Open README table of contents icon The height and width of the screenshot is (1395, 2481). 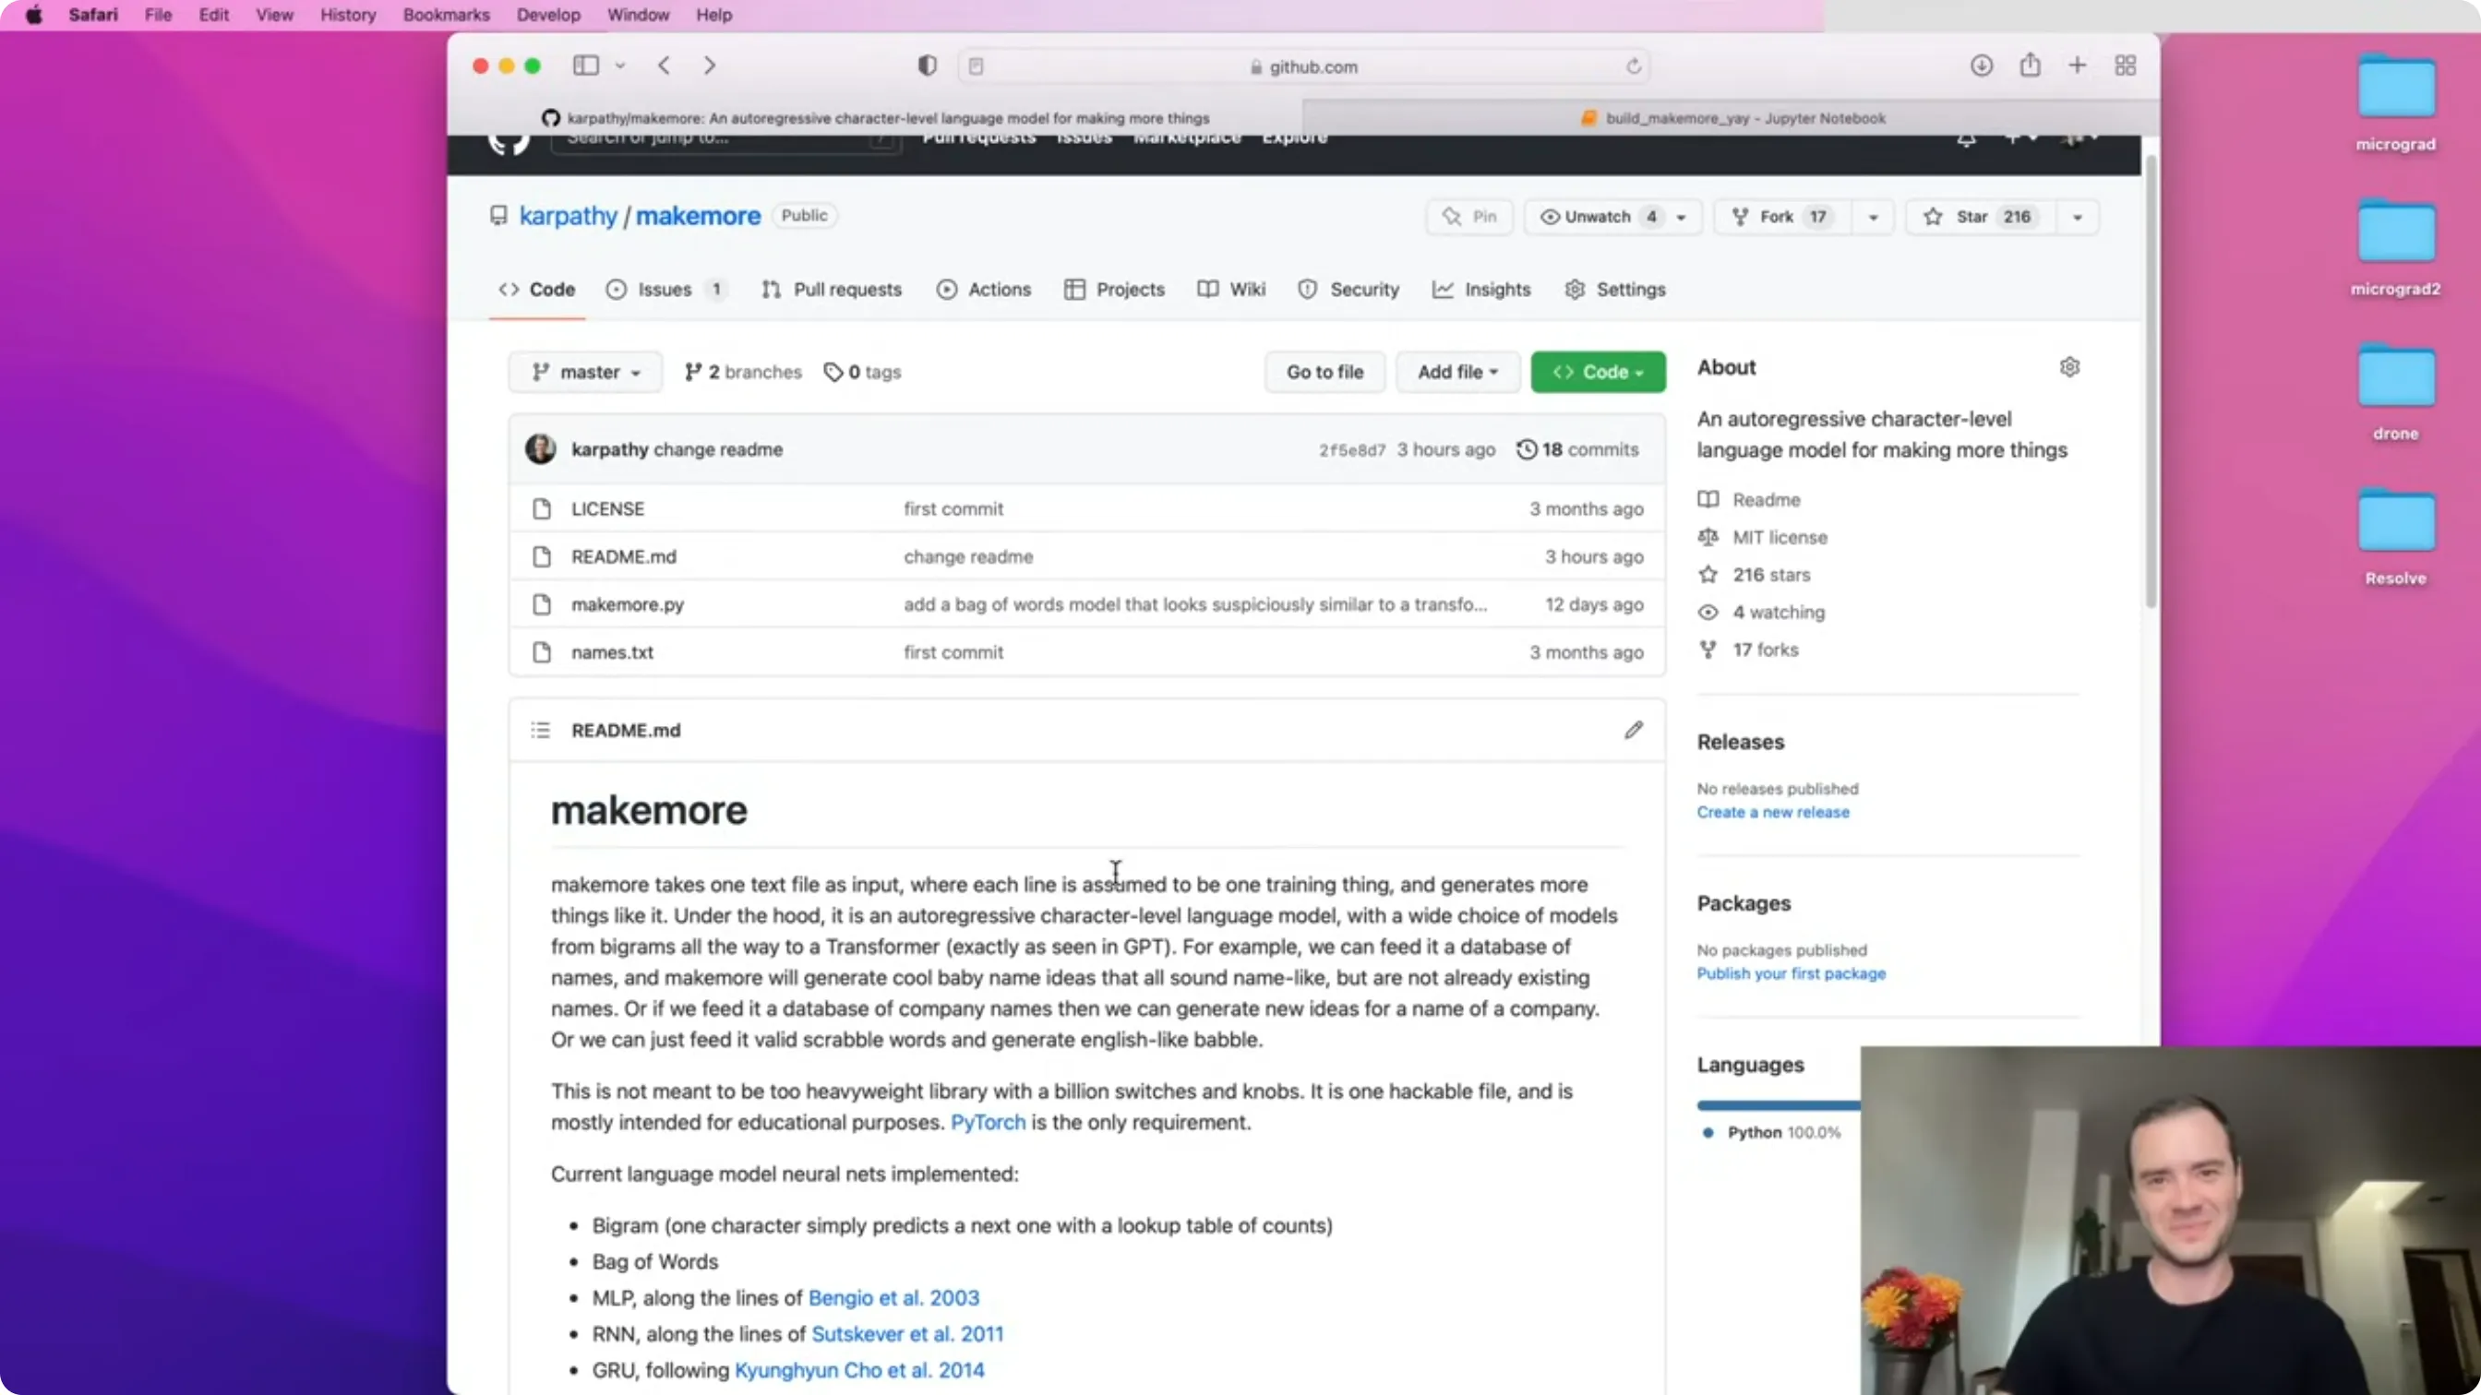(x=540, y=730)
